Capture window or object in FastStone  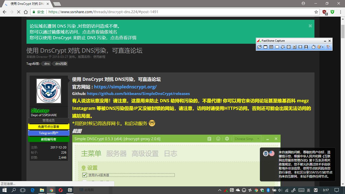[271, 47]
